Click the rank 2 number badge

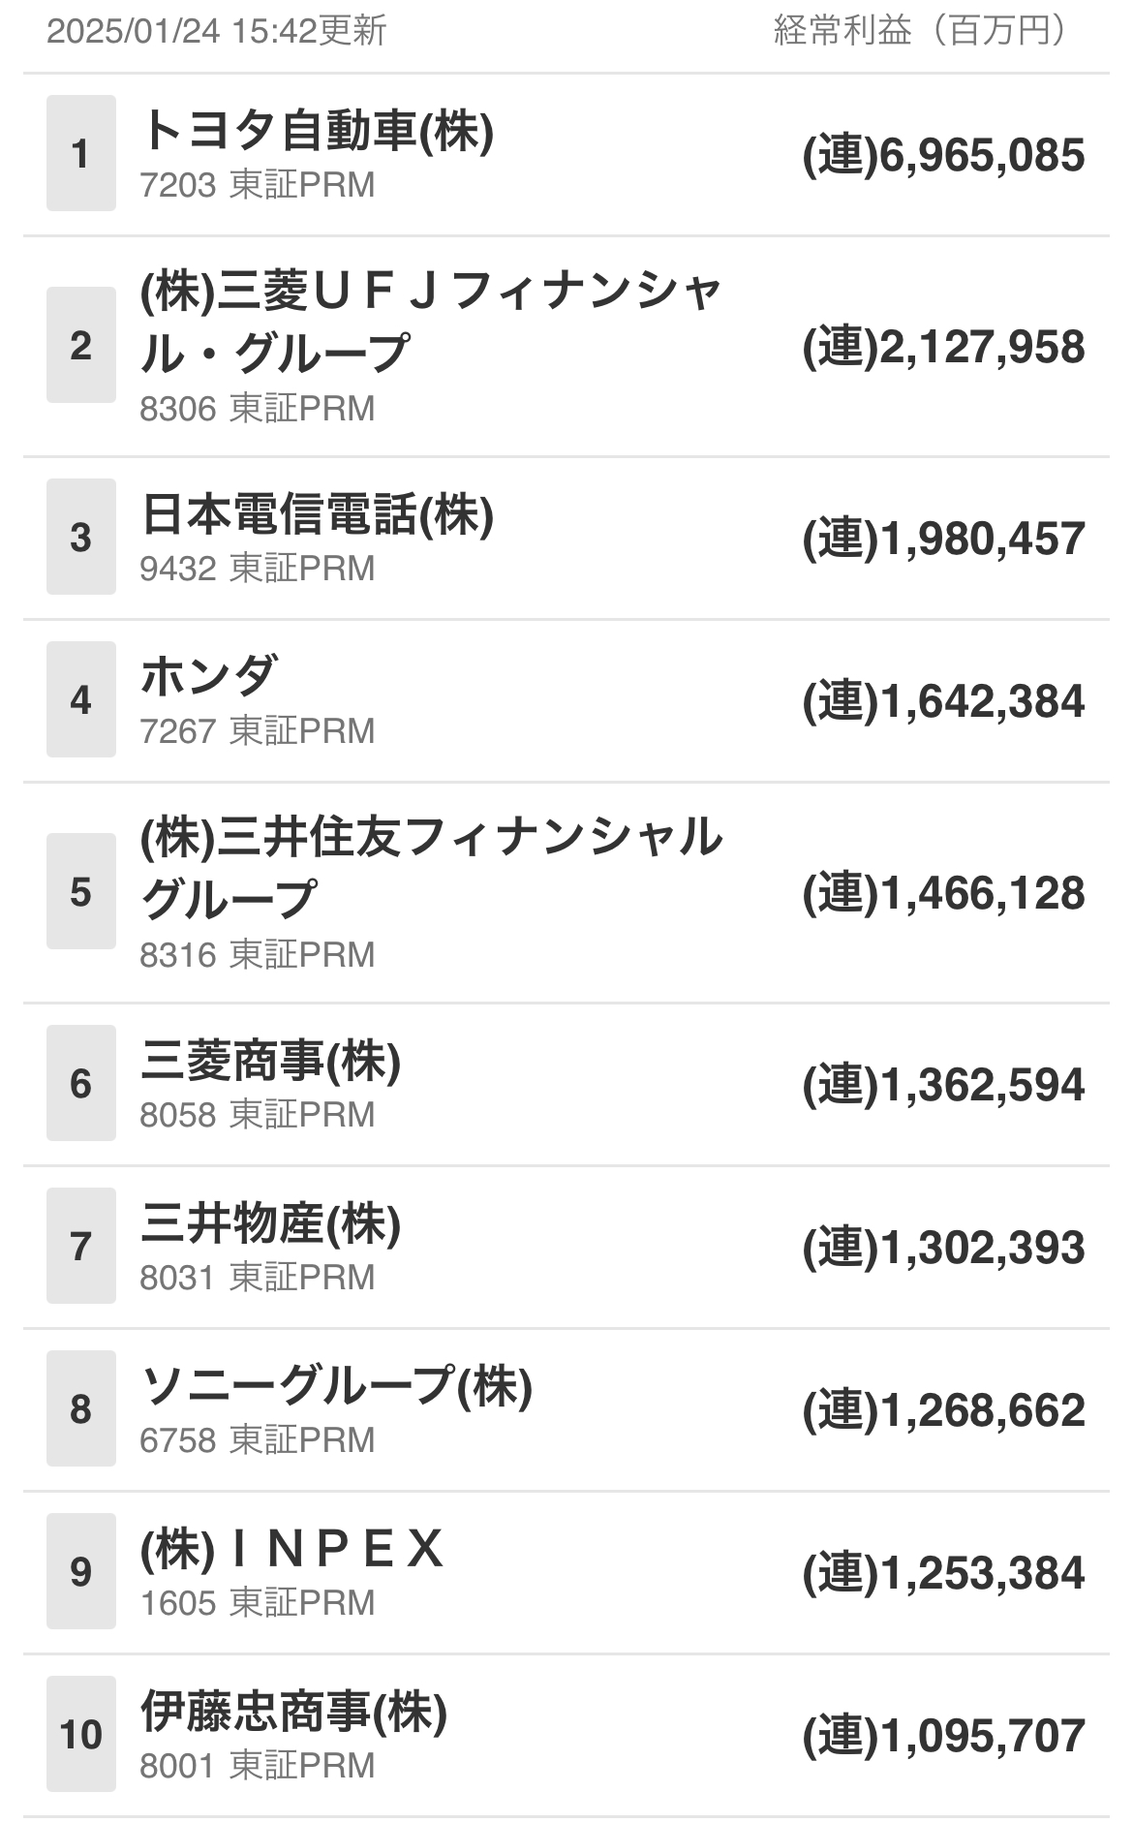[81, 346]
